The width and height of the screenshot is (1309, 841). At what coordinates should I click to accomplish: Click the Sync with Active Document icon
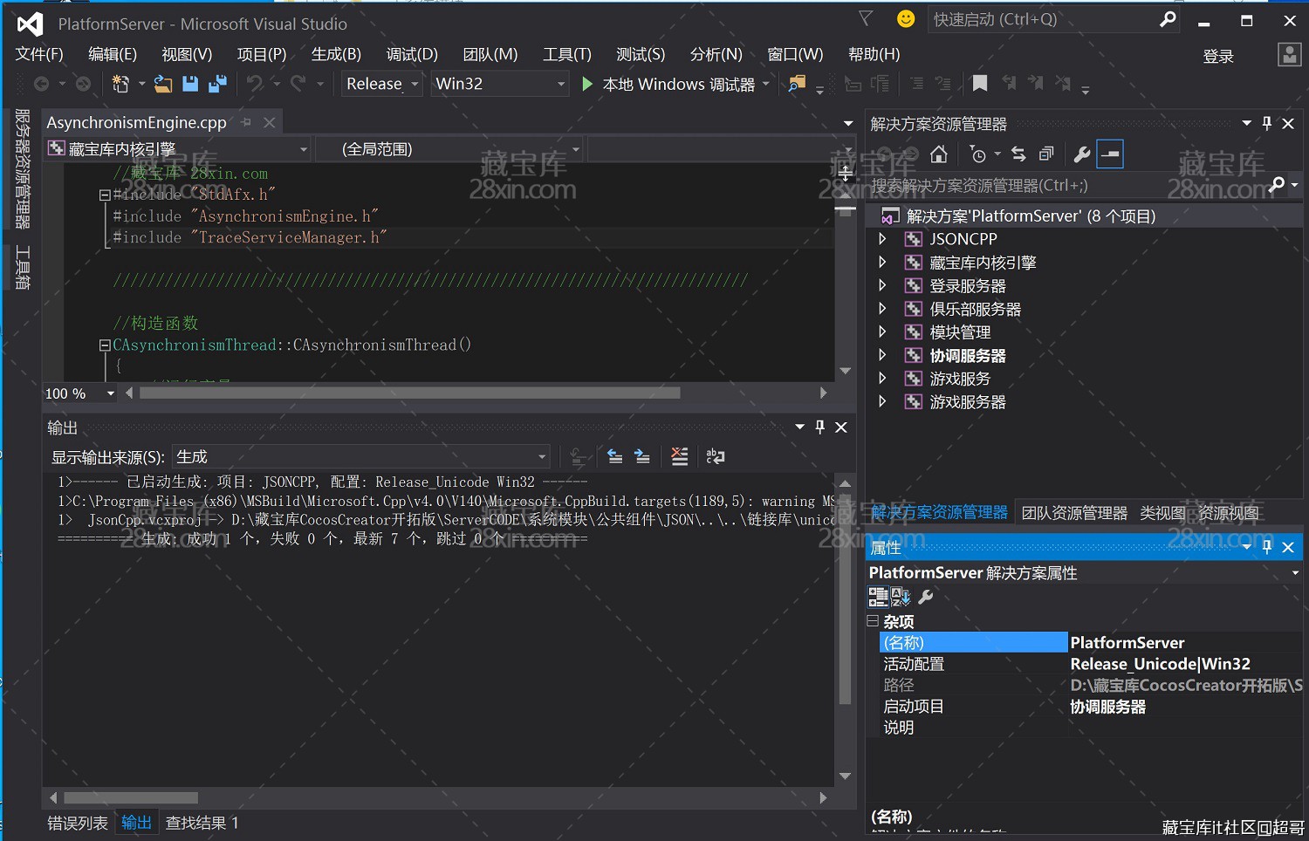pyautogui.click(x=1018, y=154)
